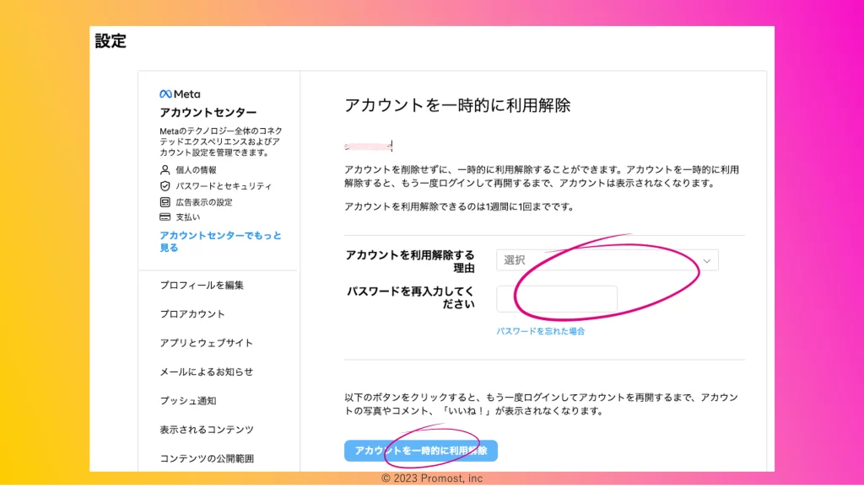Open メールによるお知らせ settings
The height and width of the screenshot is (492, 864).
click(x=206, y=372)
